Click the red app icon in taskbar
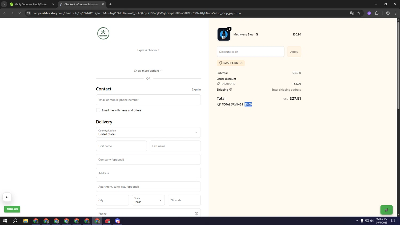The image size is (400, 225). pyautogui.click(x=107, y=221)
